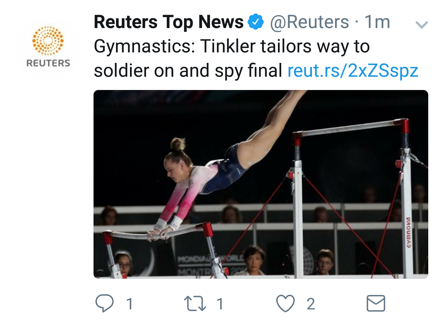Click the REUTERS wordmark under the logo

point(48,63)
